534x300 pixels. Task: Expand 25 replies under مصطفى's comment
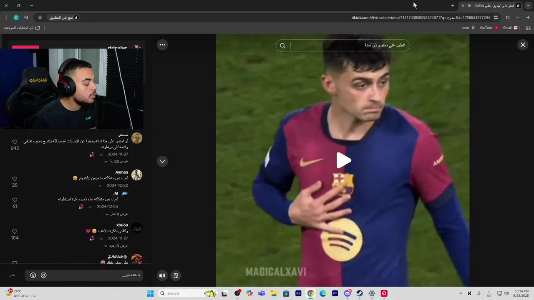point(118,161)
